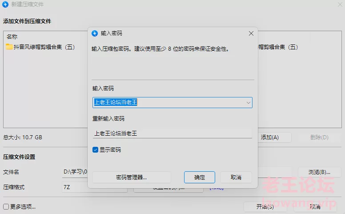Click the 输入密码 password input field

[x=172, y=103]
